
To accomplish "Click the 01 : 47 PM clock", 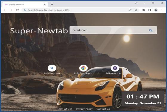I will pyautogui.click(x=143, y=97).
